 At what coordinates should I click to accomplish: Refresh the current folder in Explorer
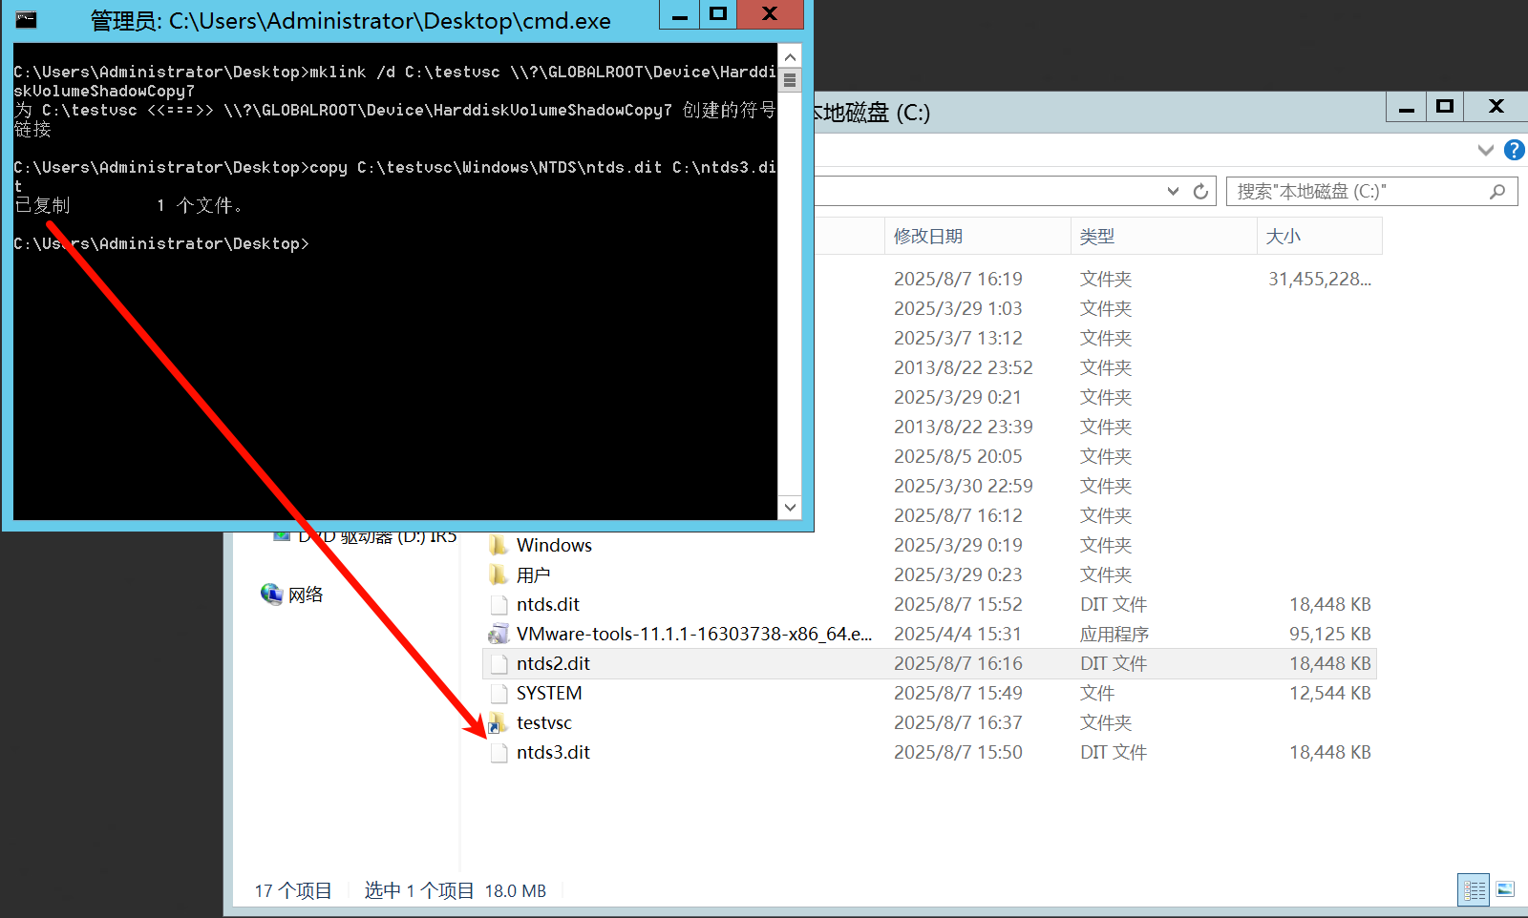click(x=1200, y=192)
